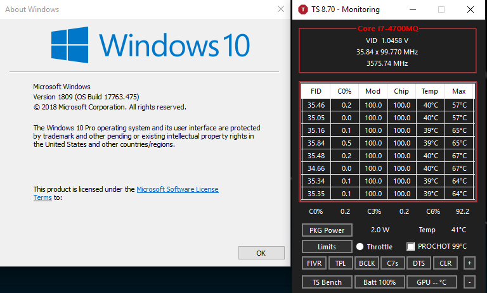Launch TS Bench benchmark

click(327, 282)
